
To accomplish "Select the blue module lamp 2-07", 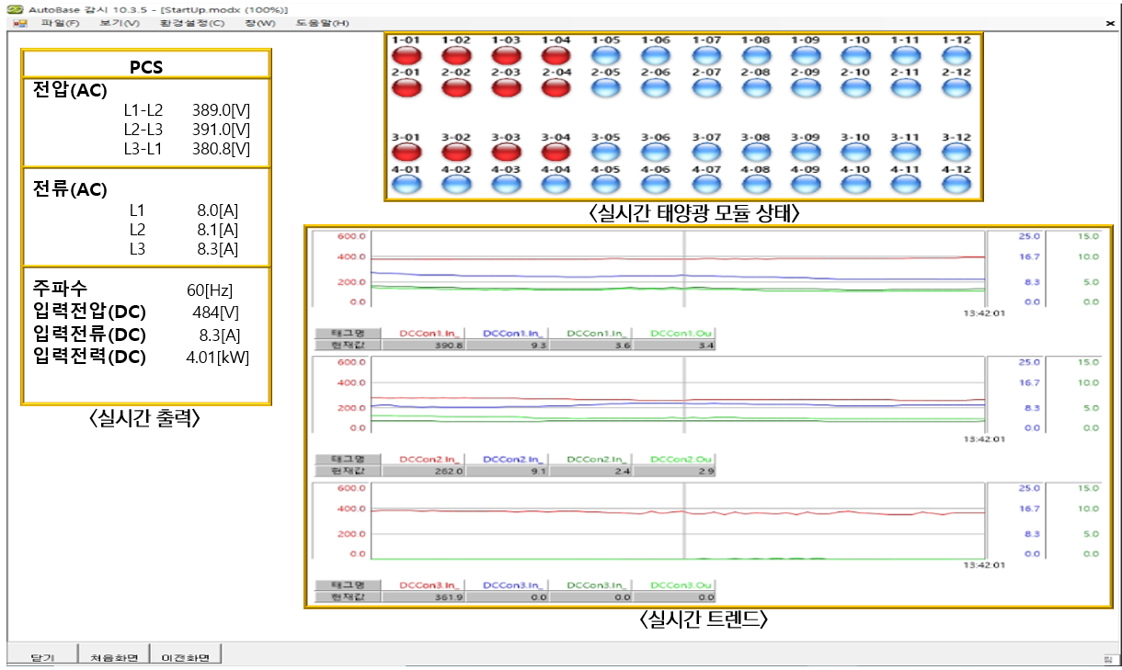I will (x=706, y=87).
